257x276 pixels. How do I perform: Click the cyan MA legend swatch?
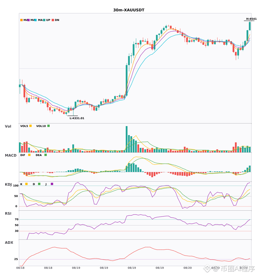(35, 20)
